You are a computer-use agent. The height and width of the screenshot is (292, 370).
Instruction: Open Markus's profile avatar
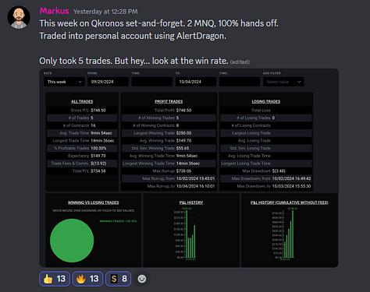(x=19, y=17)
